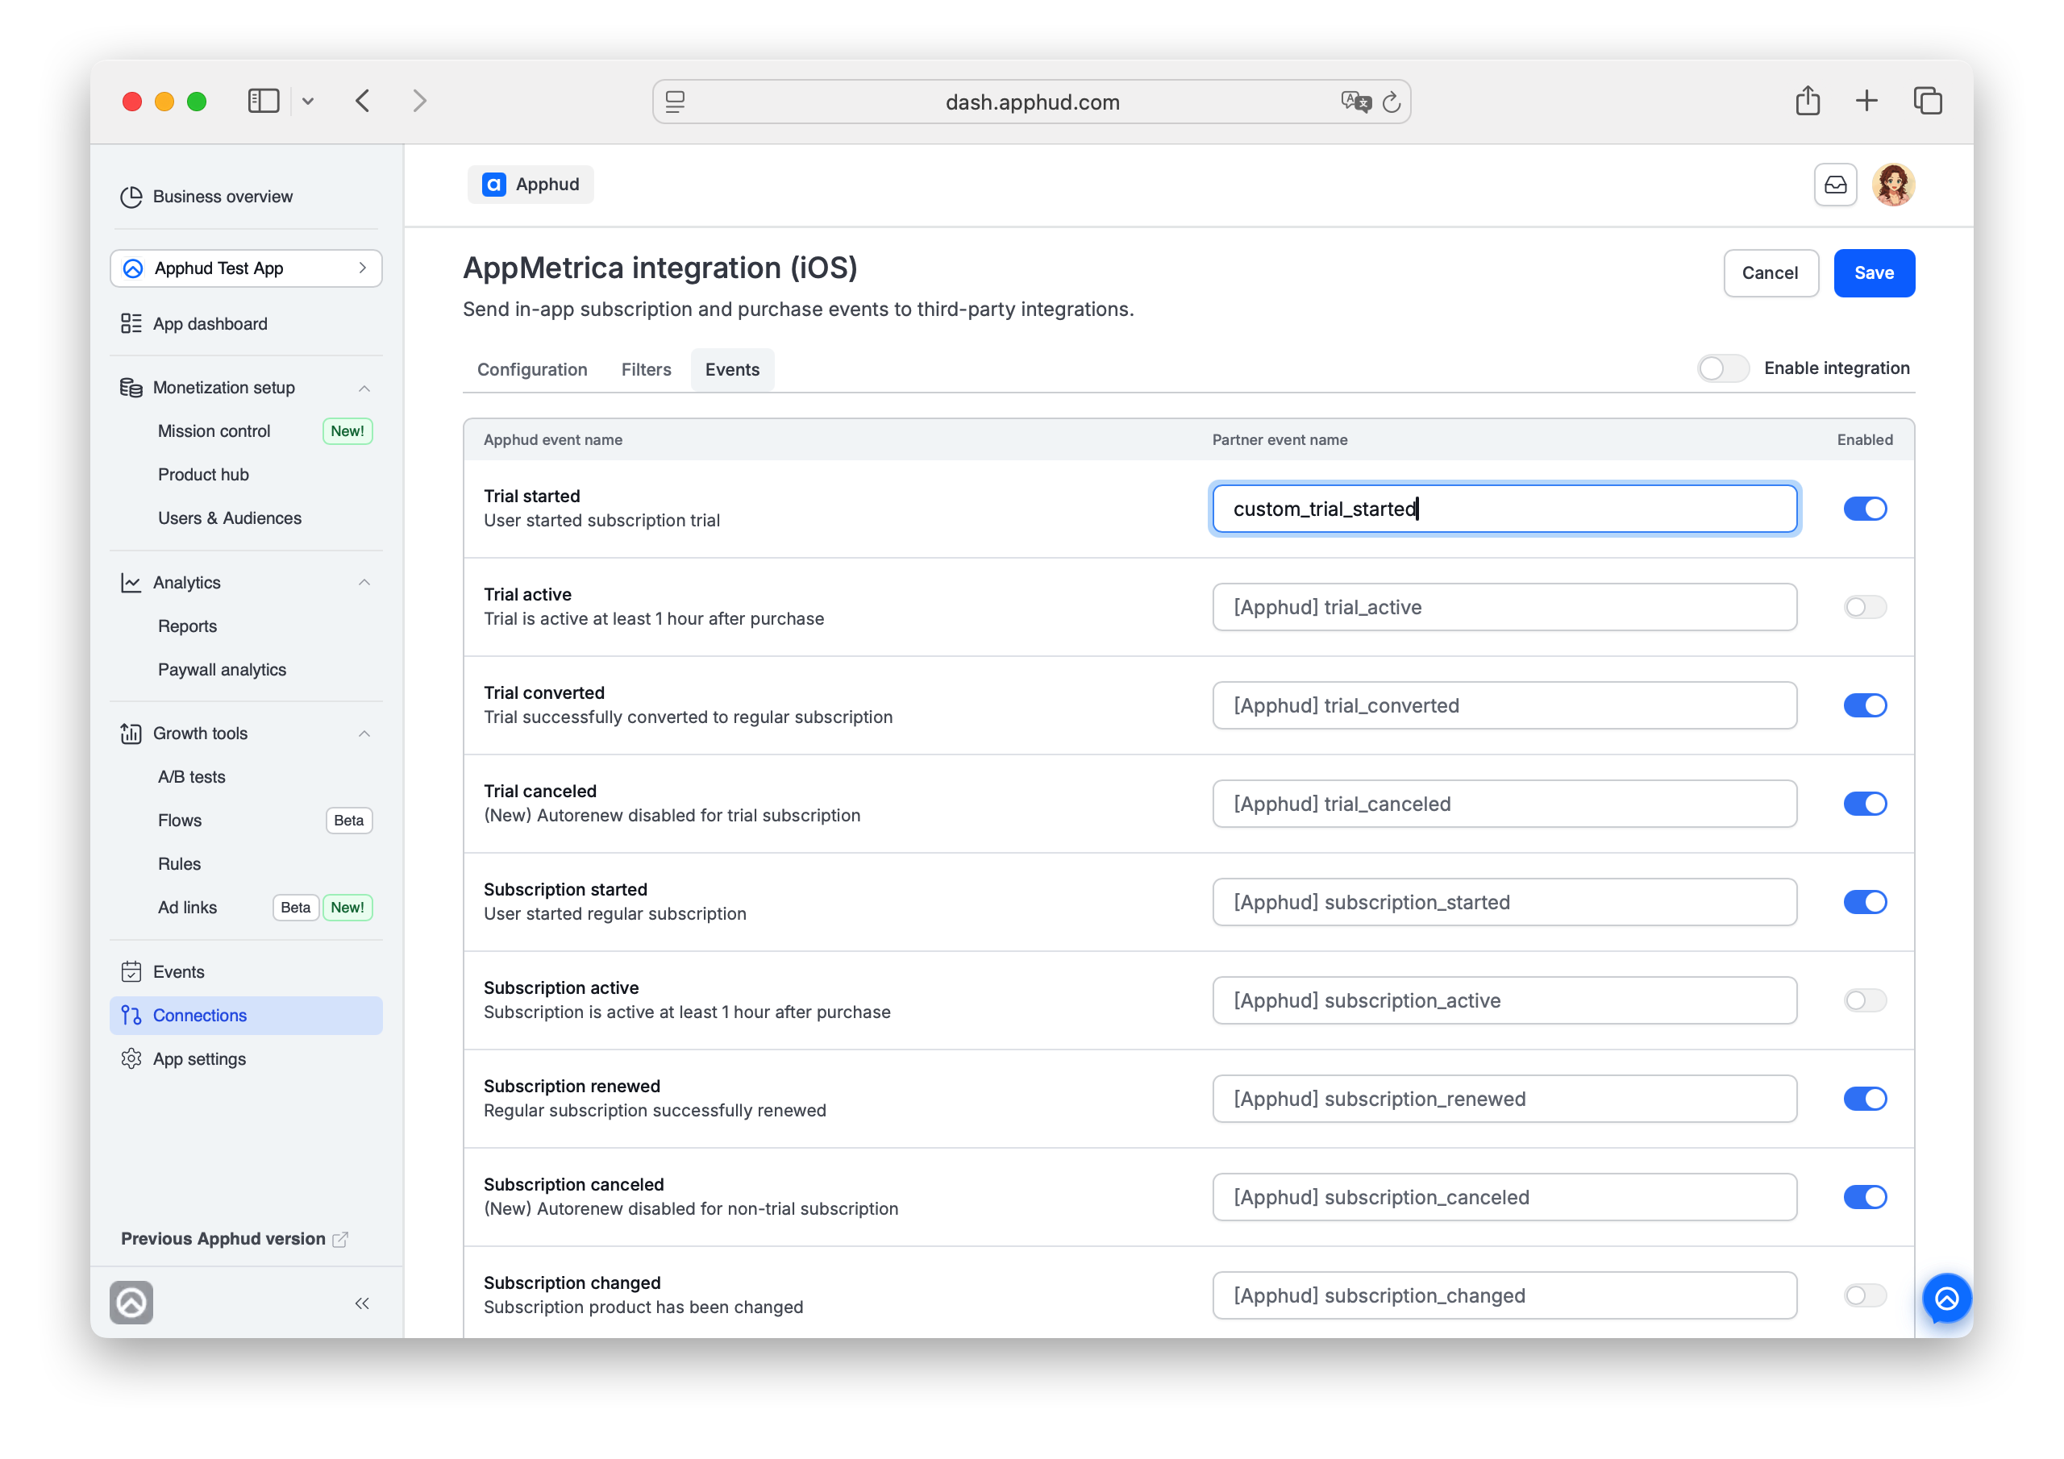Go back with Safari back arrow

(x=362, y=101)
